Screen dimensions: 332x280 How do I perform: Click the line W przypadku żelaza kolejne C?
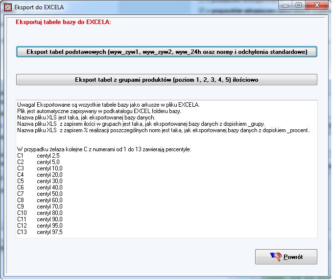point(104,149)
